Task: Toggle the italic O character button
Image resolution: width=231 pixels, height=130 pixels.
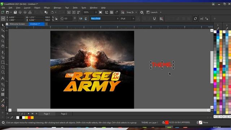Action: click(x=195, y=18)
